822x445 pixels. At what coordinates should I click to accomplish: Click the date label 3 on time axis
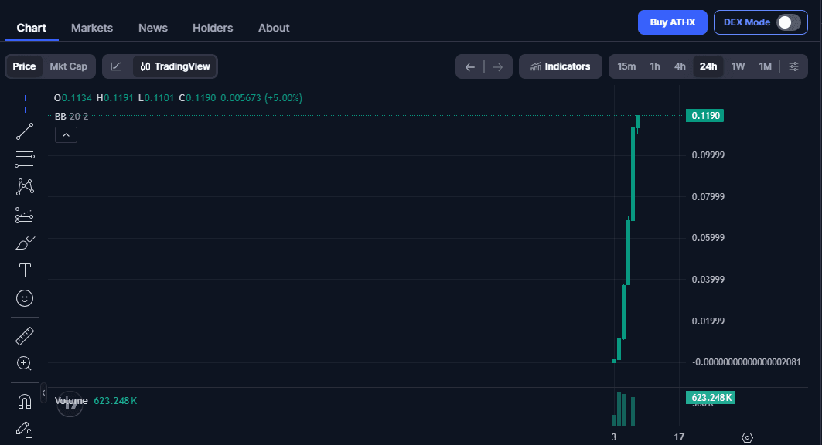pyautogui.click(x=614, y=437)
